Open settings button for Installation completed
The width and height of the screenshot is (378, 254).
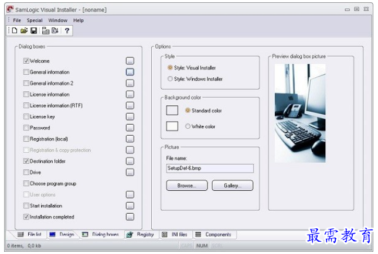point(130,217)
